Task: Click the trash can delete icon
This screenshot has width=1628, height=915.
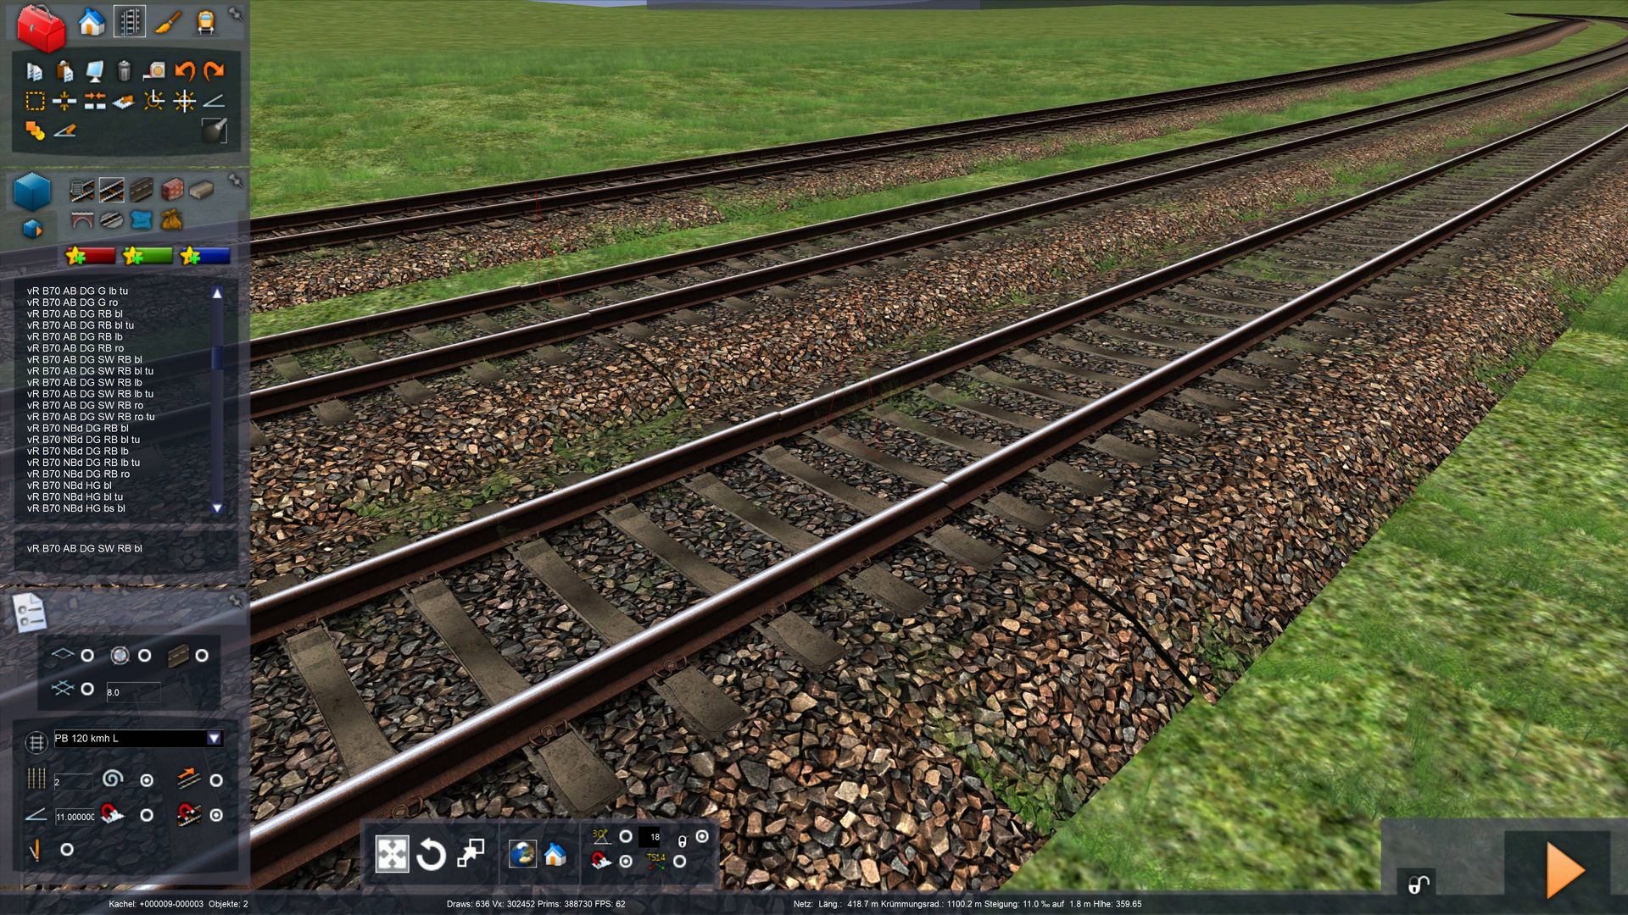Action: tap(124, 70)
